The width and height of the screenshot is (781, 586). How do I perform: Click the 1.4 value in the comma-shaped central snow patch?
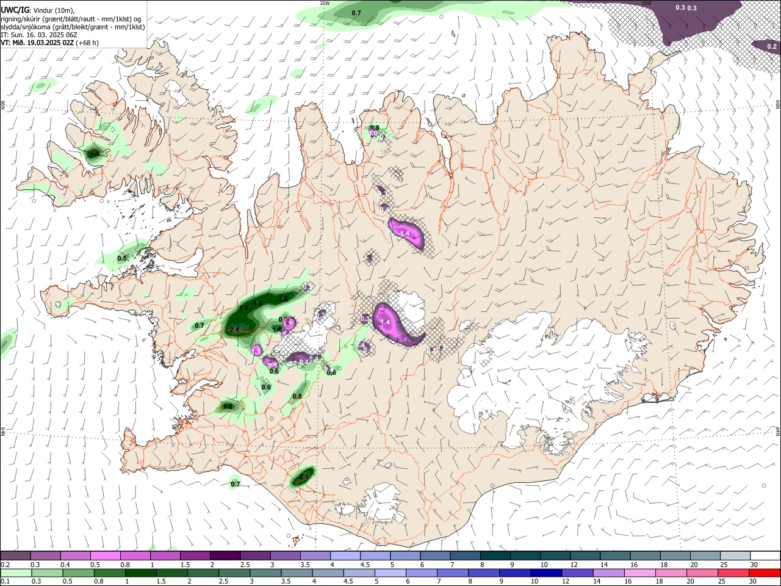[x=385, y=322]
